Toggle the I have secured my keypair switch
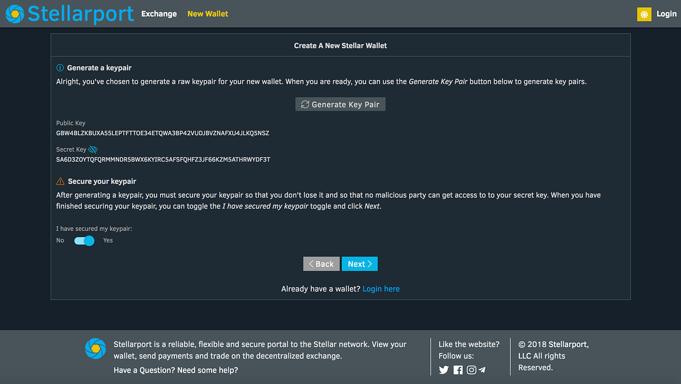 click(84, 240)
